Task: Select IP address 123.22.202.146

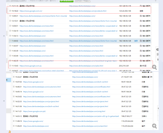Action: tap(125, 11)
